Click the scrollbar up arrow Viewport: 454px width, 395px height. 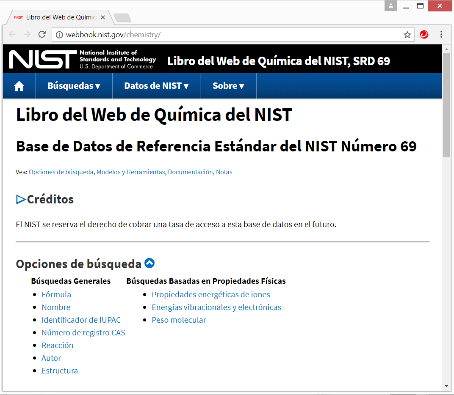pyautogui.click(x=446, y=49)
